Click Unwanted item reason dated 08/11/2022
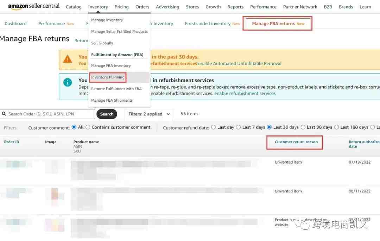Viewport: 380px width, 241px height. pyautogui.click(x=288, y=191)
